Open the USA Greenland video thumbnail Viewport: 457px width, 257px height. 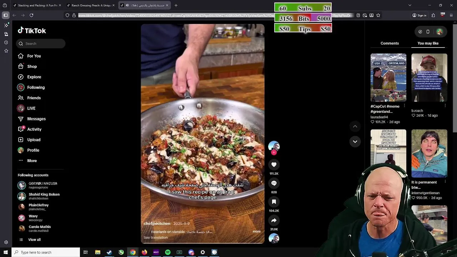pos(388,78)
